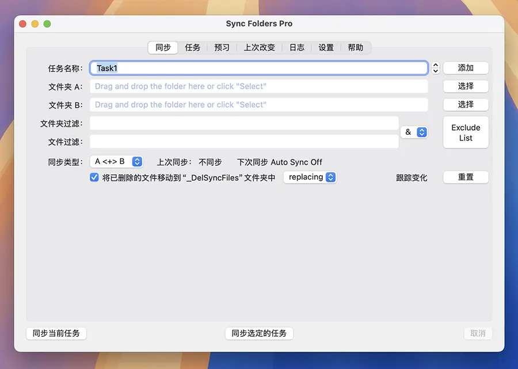The height and width of the screenshot is (369, 518).
Task: Click the 添加 button
Action: [x=466, y=68]
